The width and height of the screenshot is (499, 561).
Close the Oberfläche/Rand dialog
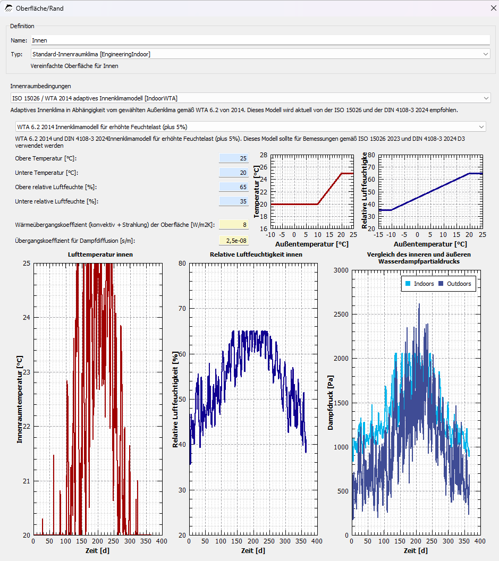tap(493, 8)
